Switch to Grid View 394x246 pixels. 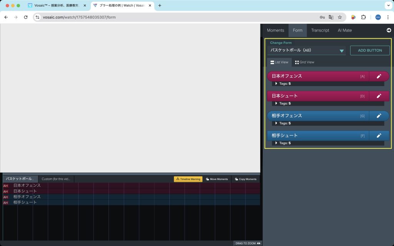pyautogui.click(x=304, y=62)
